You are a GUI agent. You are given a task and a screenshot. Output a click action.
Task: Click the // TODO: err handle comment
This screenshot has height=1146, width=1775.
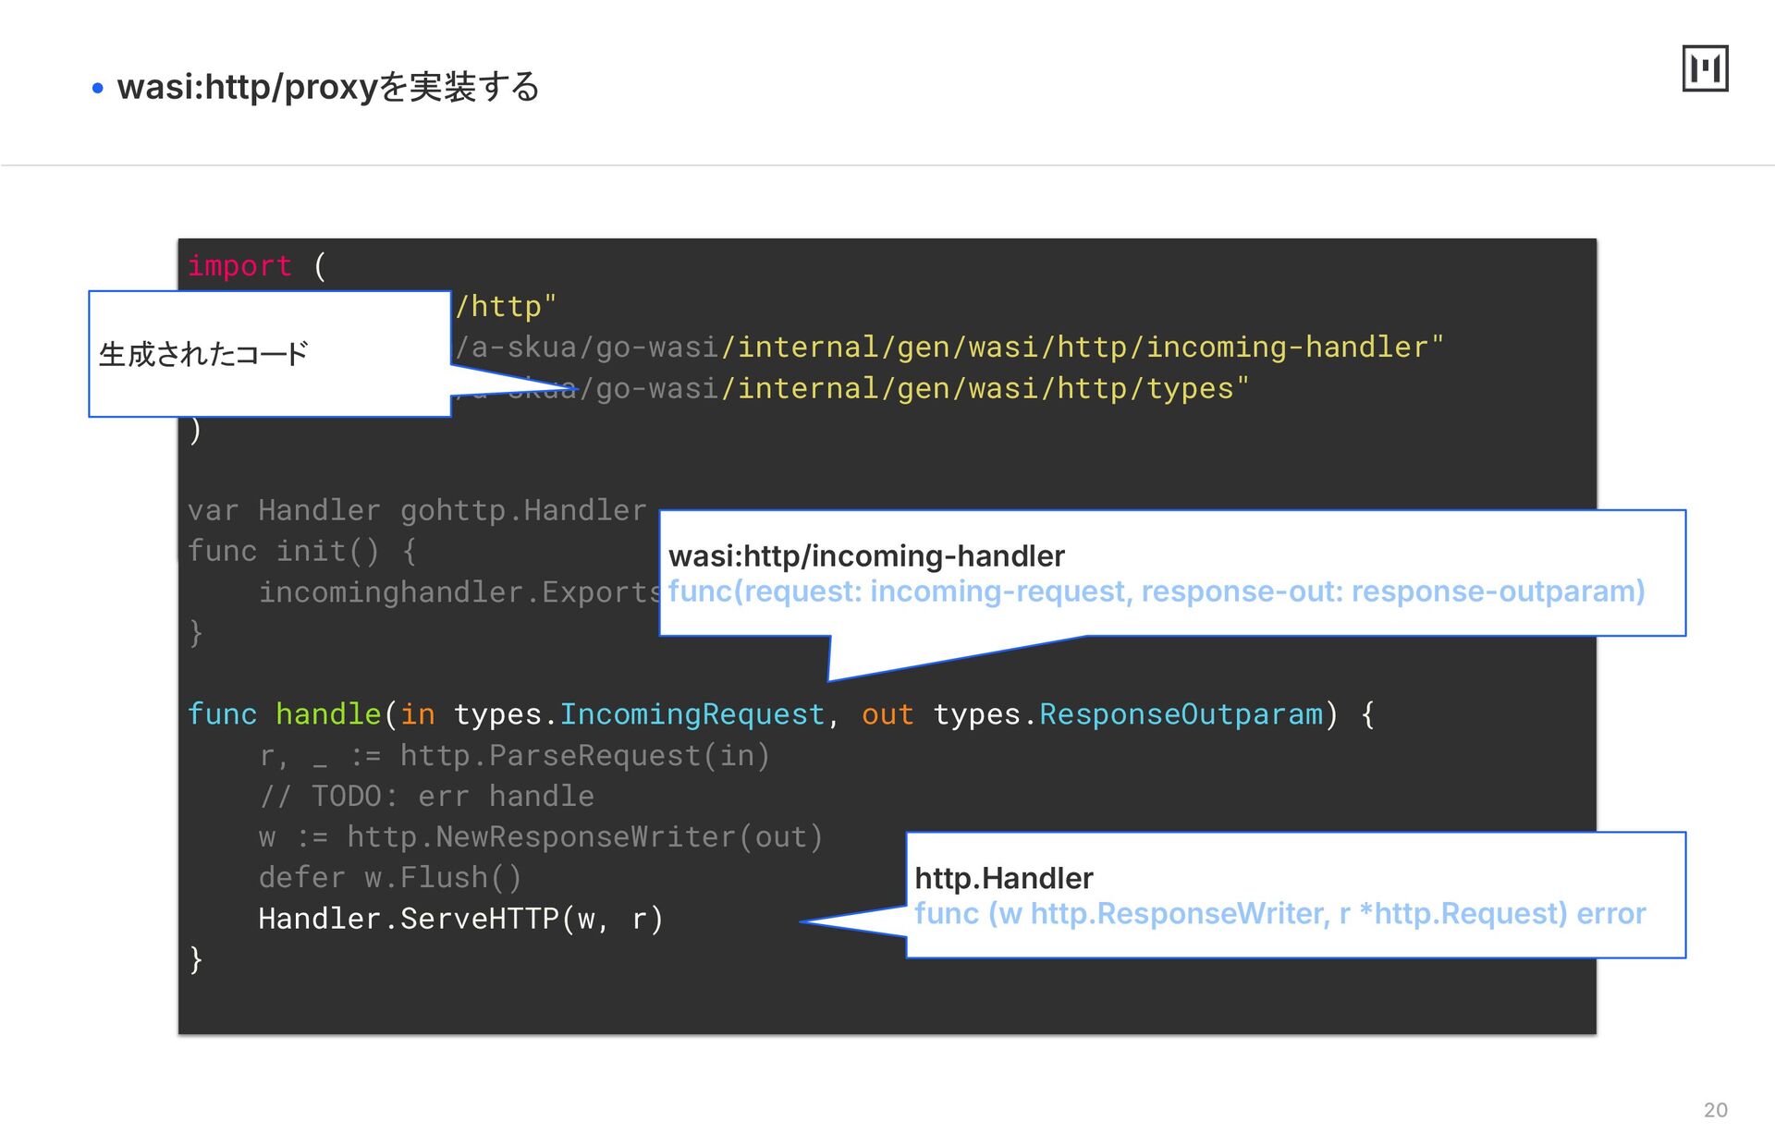(426, 797)
